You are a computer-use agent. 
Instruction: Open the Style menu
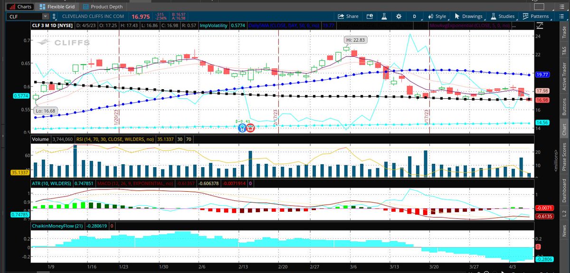pyautogui.click(x=437, y=16)
